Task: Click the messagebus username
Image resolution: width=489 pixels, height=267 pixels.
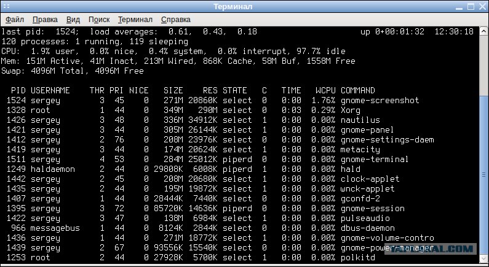Action: (55, 228)
